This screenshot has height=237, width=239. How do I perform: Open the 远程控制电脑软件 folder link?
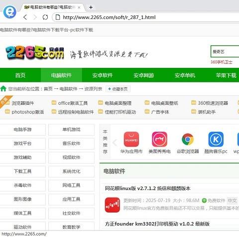[76, 112]
